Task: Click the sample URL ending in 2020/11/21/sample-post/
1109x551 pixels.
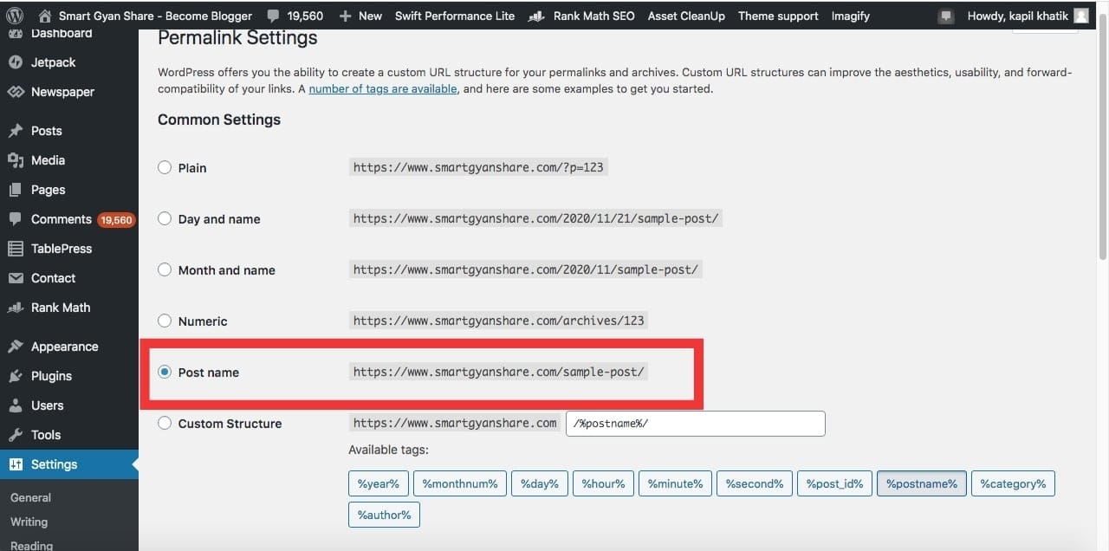Action: click(x=536, y=218)
